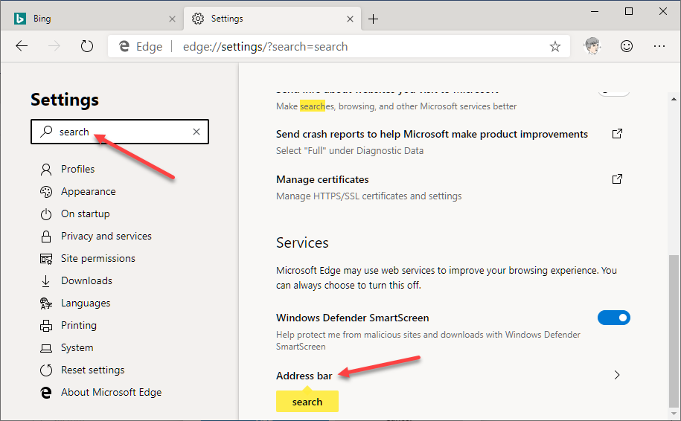Click the scrollbar down arrow

pyautogui.click(x=674, y=414)
